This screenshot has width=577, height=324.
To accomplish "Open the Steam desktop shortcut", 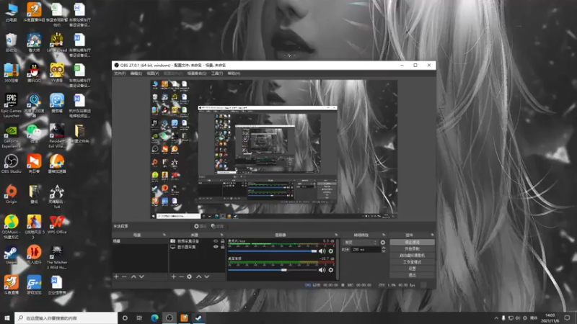I will point(11,256).
